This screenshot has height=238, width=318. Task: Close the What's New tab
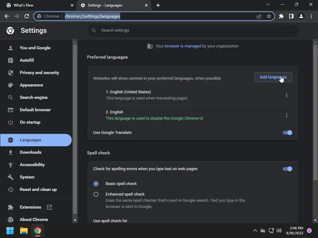(72, 5)
